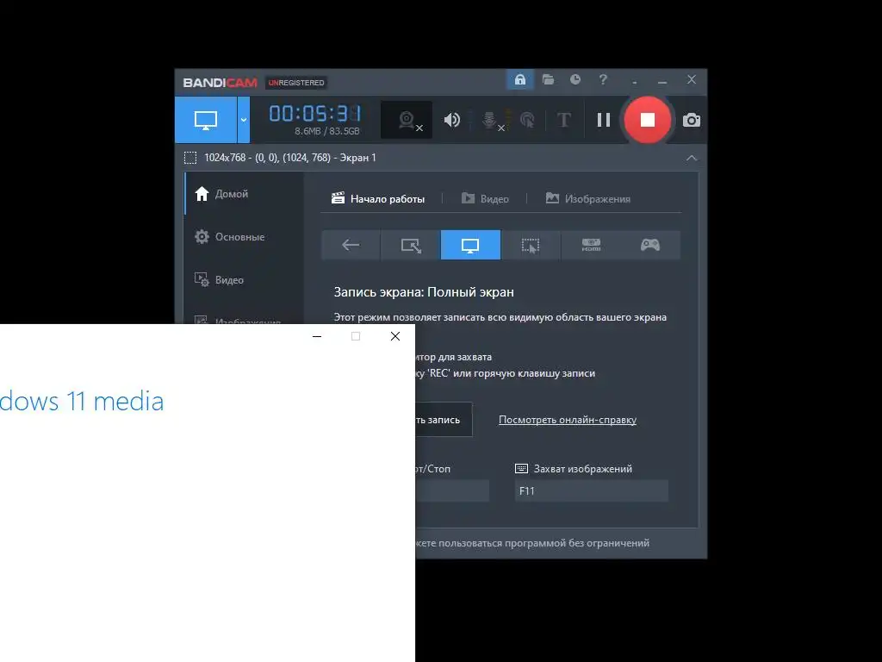Click the back arrow mode button

tap(351, 245)
